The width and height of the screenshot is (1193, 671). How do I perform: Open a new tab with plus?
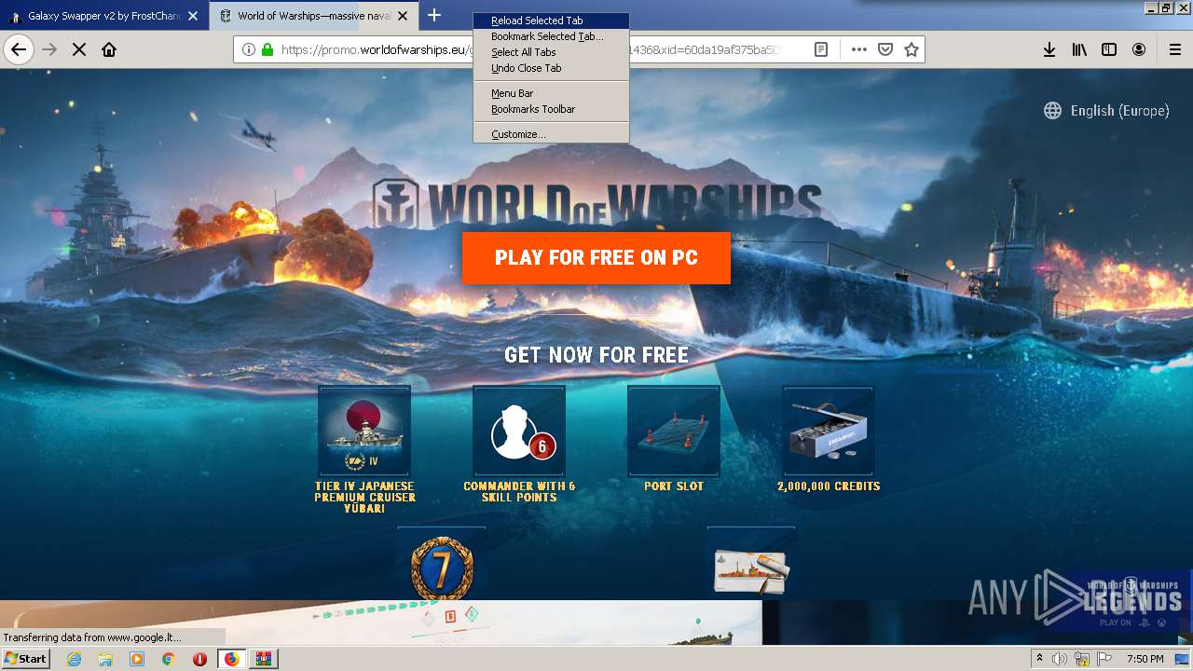pos(434,15)
